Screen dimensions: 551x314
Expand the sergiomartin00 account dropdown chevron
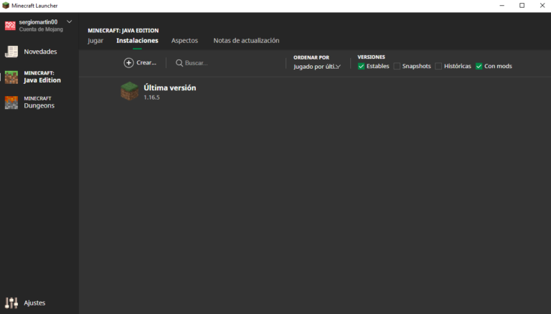[x=69, y=22]
